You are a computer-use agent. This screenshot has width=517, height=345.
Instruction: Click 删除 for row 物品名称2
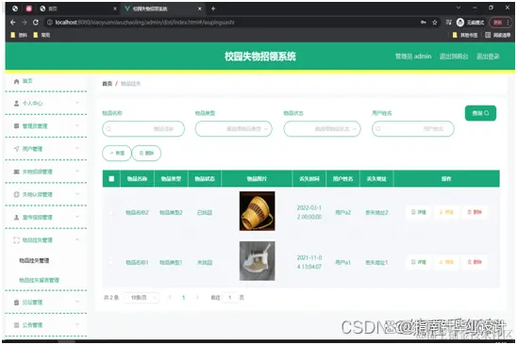[x=475, y=212]
